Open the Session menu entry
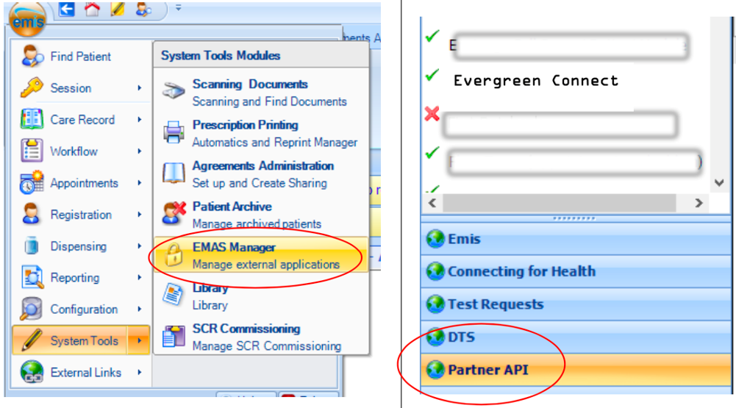Screen dimensions: 736x408 (81, 87)
